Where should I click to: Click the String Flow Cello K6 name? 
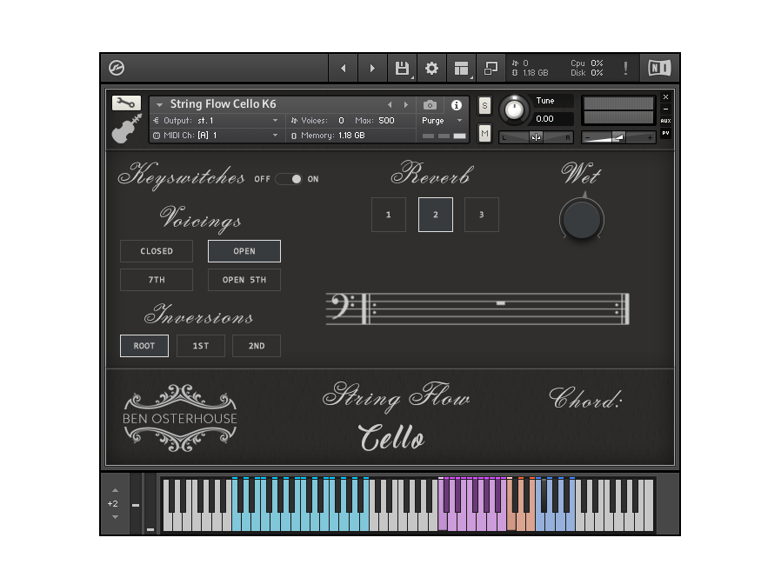pos(224,103)
